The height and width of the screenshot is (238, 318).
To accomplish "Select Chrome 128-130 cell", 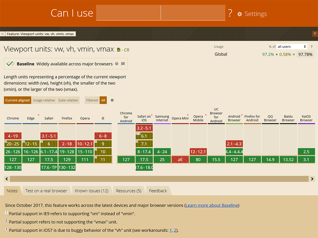I will pyautogui.click(x=13, y=167).
